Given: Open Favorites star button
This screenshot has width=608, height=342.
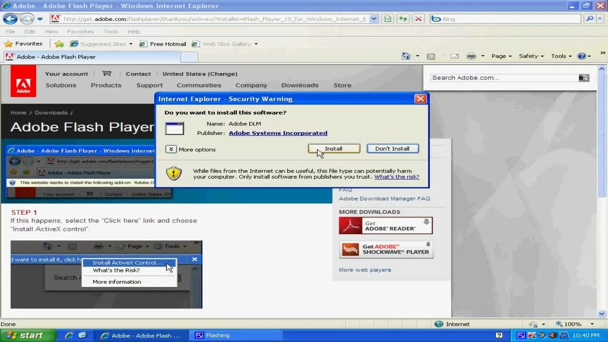Looking at the screenshot, I should click(23, 44).
